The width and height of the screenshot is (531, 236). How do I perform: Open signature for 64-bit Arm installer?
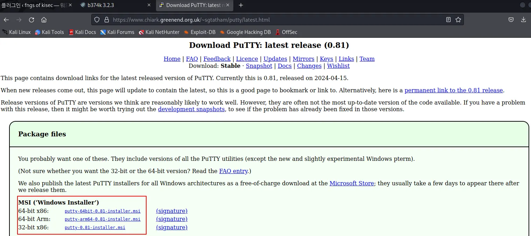click(172, 219)
